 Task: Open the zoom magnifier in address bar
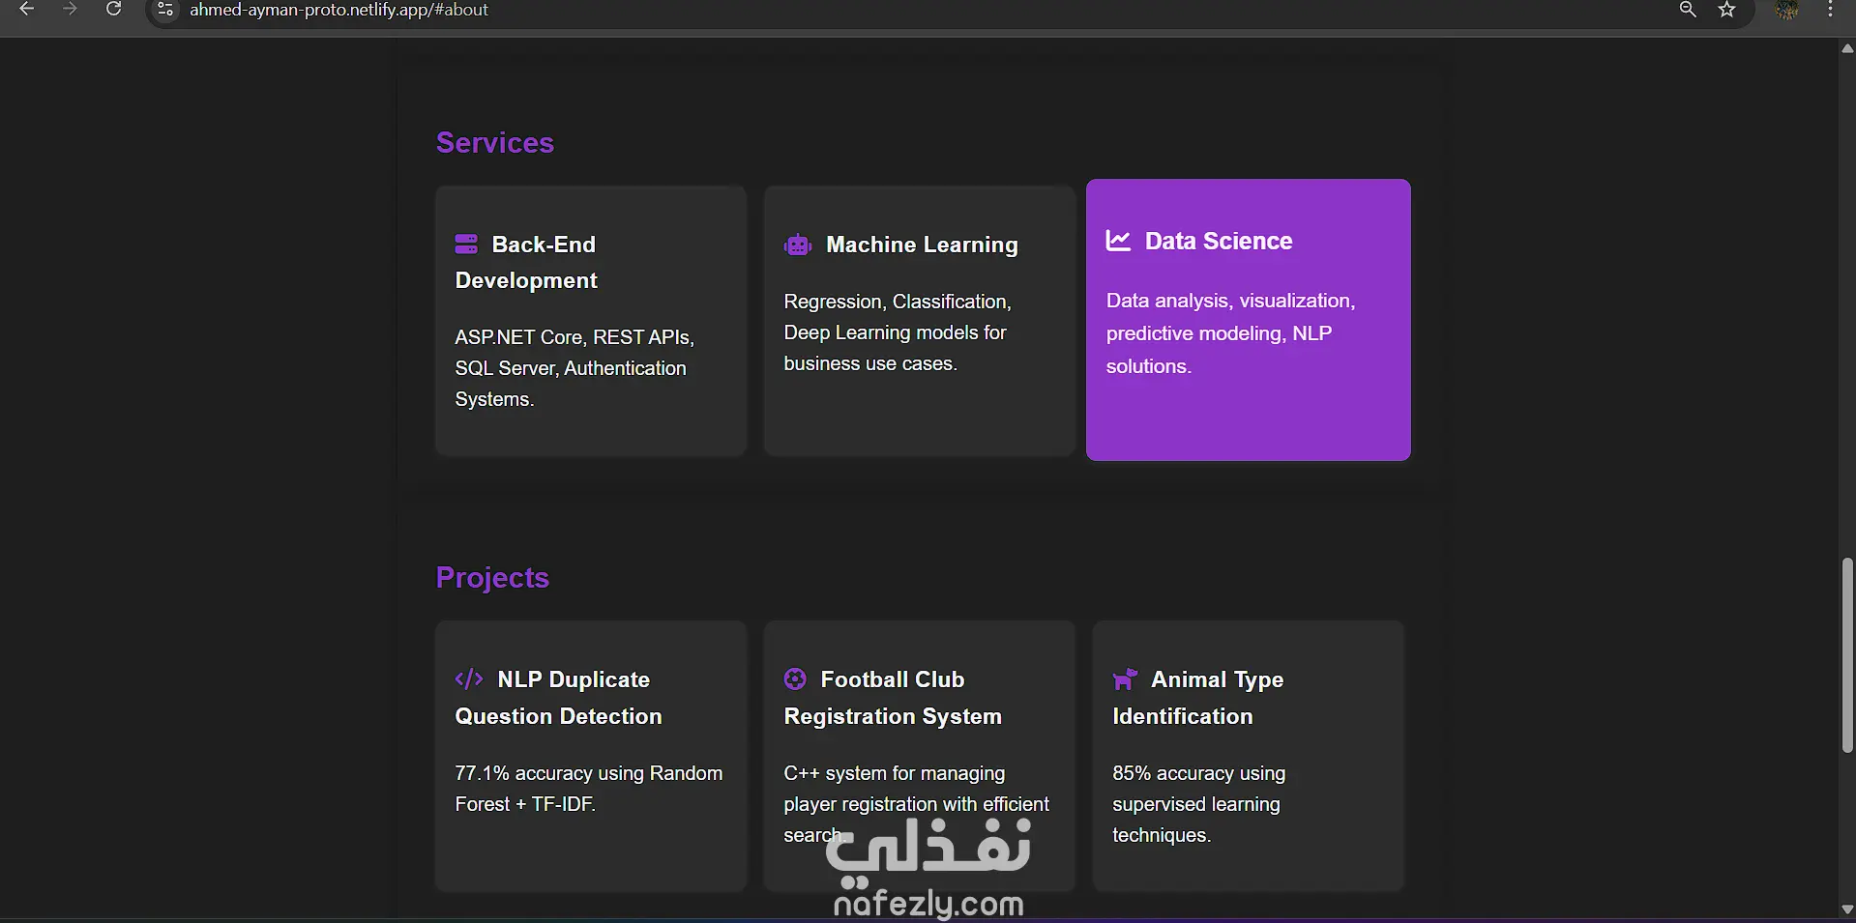click(1688, 10)
